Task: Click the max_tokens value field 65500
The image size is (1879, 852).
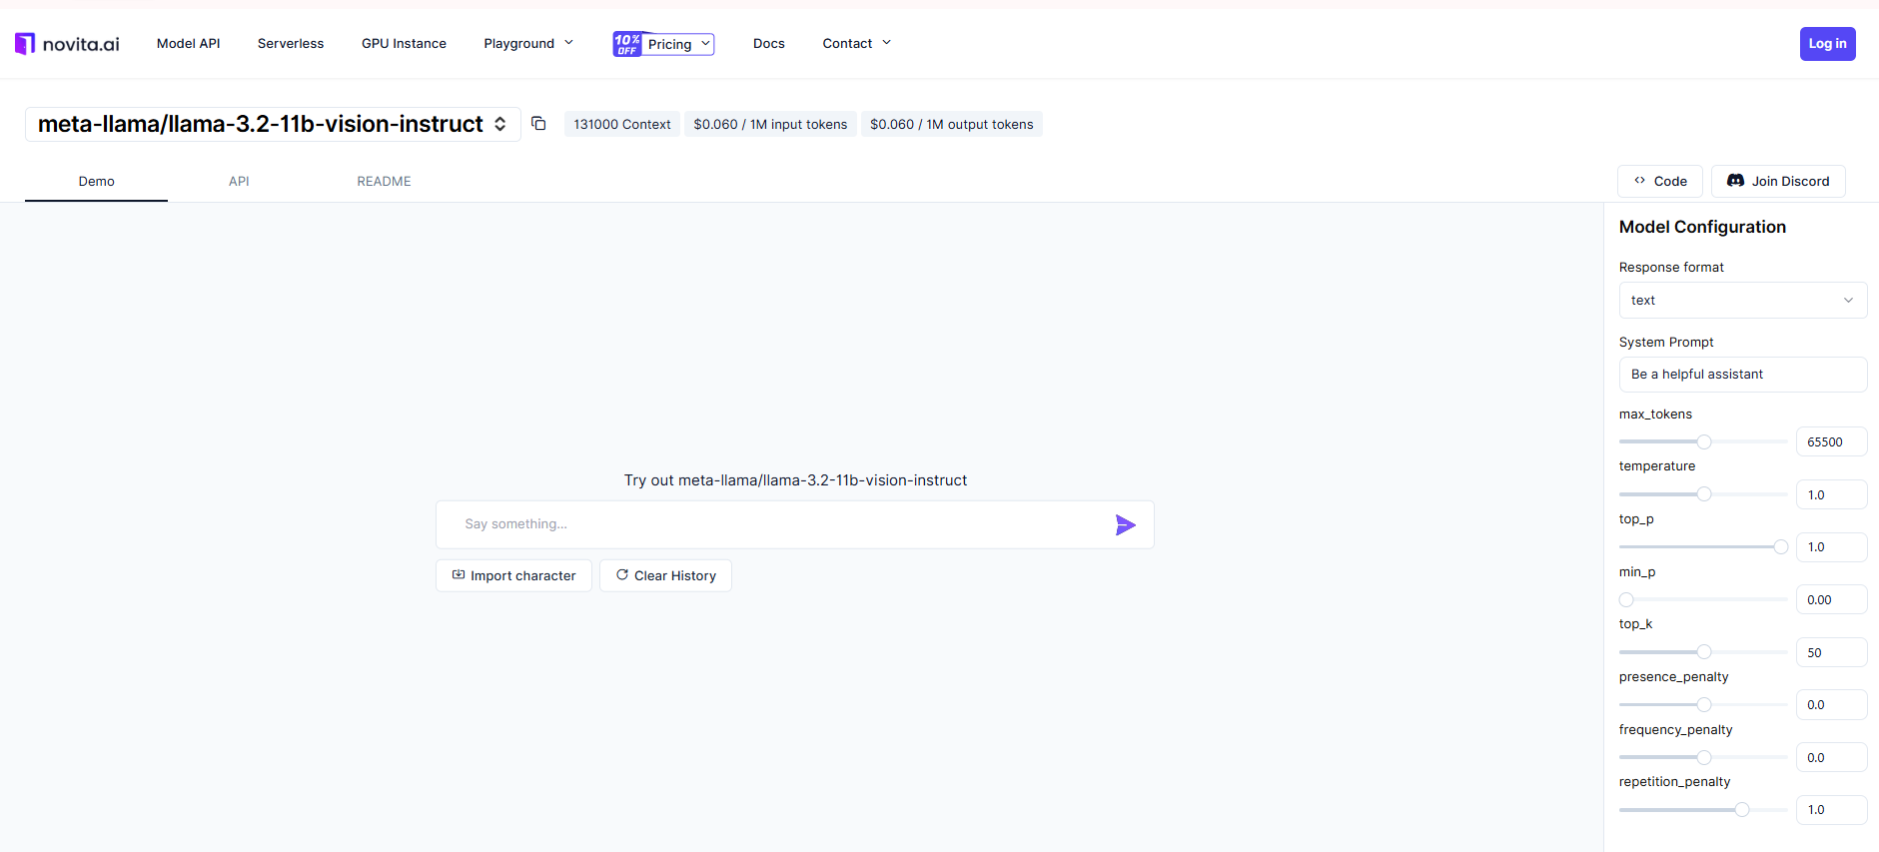Action: coord(1831,441)
